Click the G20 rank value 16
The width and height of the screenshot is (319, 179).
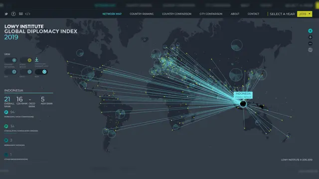click(19, 99)
